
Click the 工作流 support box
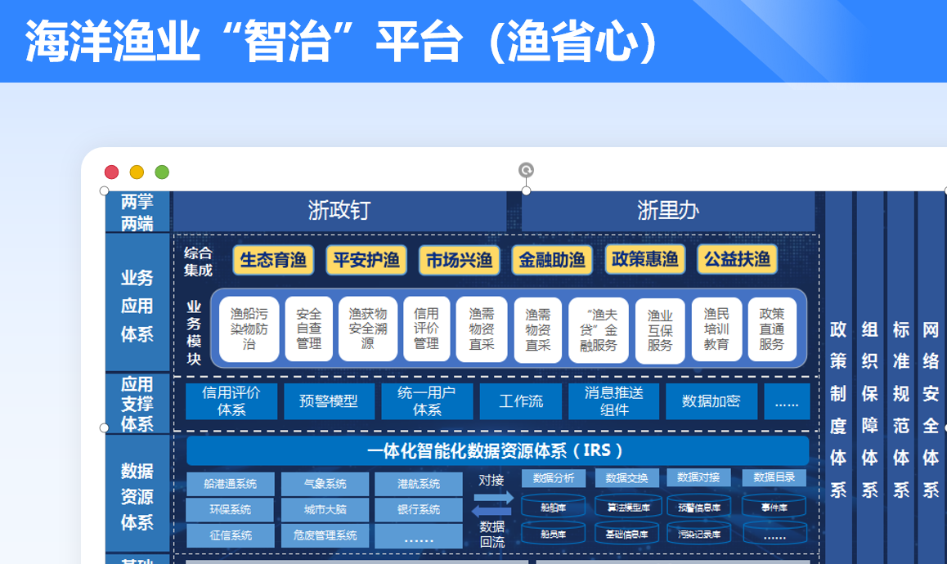click(x=521, y=401)
